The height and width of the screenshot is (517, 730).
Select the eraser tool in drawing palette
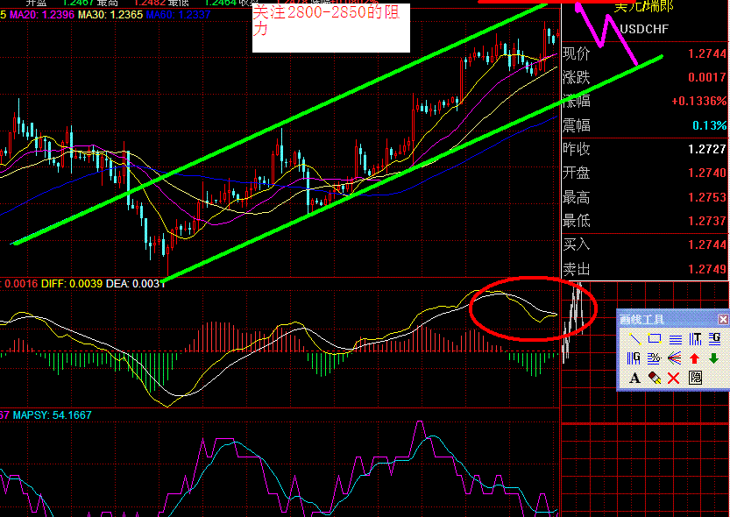655,378
